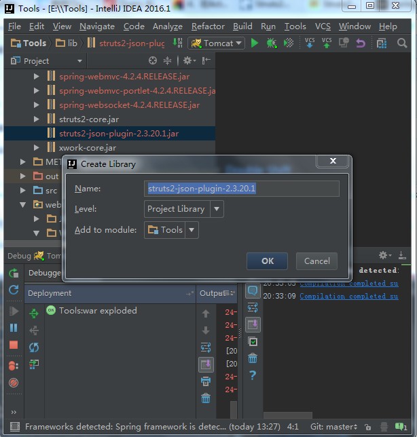Run the Tomcat configuration with green play icon
The image size is (417, 437).
point(255,43)
